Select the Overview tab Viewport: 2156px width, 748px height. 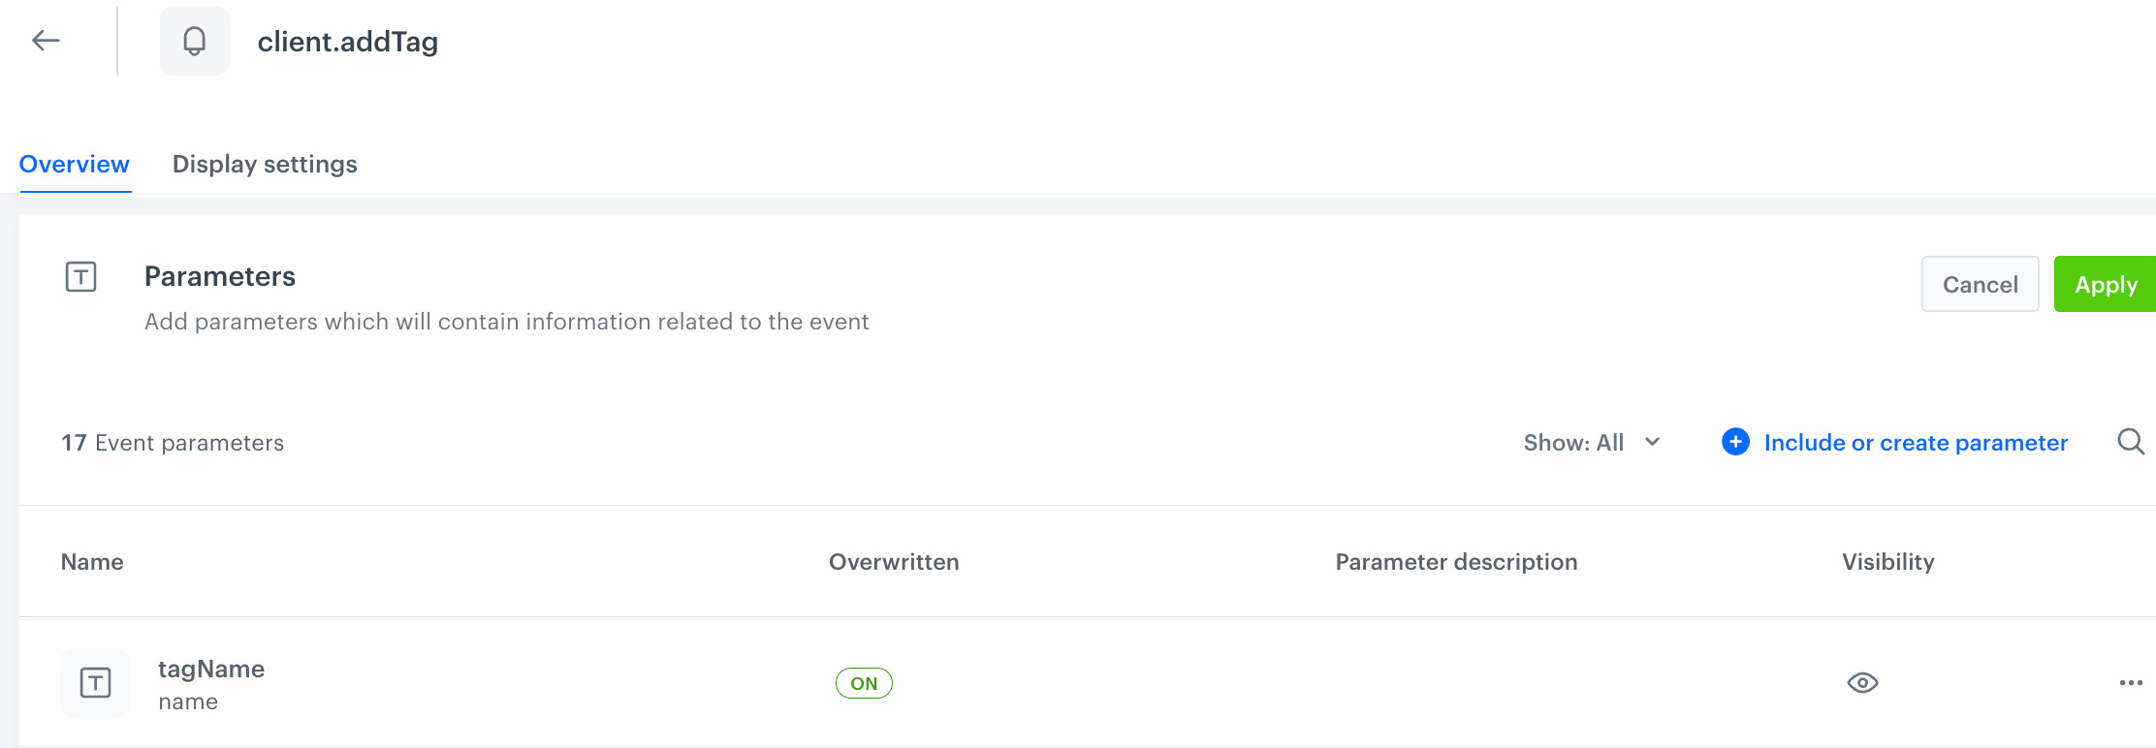[x=74, y=164]
